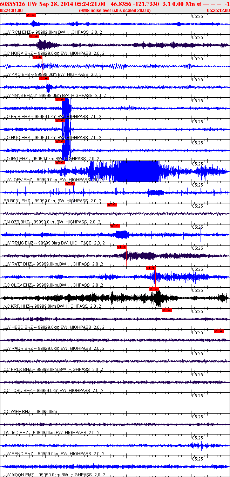This screenshot has height=477, width=230.
Task: Click the 05:25 tick label on UW RCM trace
Action: (x=198, y=16)
